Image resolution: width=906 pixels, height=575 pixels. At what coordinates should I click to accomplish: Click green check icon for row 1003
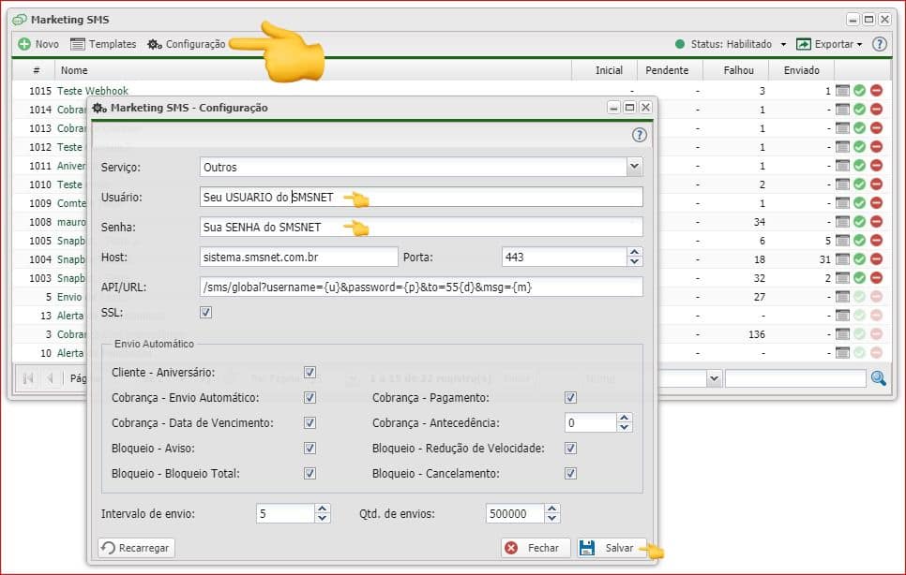click(859, 278)
